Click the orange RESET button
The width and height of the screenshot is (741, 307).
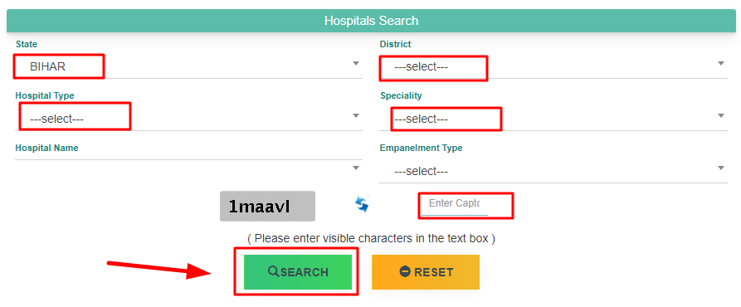pyautogui.click(x=426, y=272)
